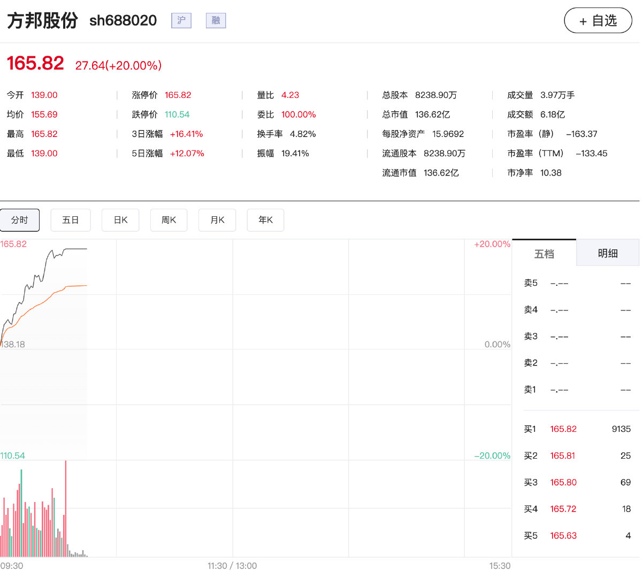Viewport: 643px width, 578px height.
Task: Click the green 110.54 chart label
Action: (13, 456)
